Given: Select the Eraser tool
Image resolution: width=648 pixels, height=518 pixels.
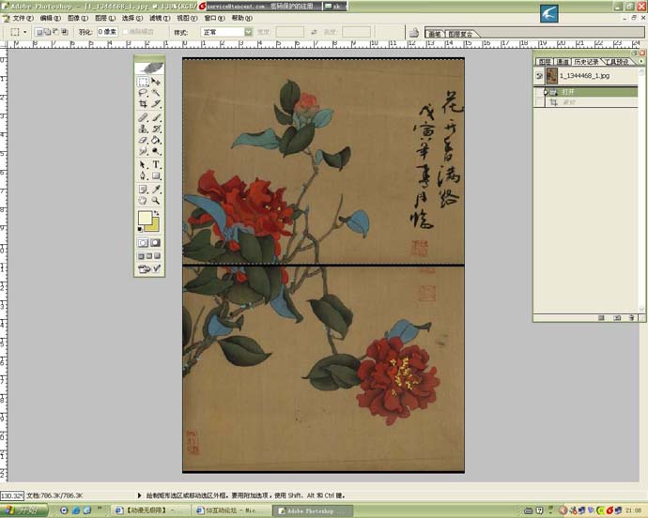Looking at the screenshot, I should coord(143,140).
